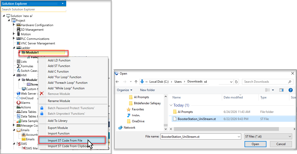Choose Add LD Function
Image resolution: width=297 pixels, height=154 pixels.
pyautogui.click(x=59, y=60)
